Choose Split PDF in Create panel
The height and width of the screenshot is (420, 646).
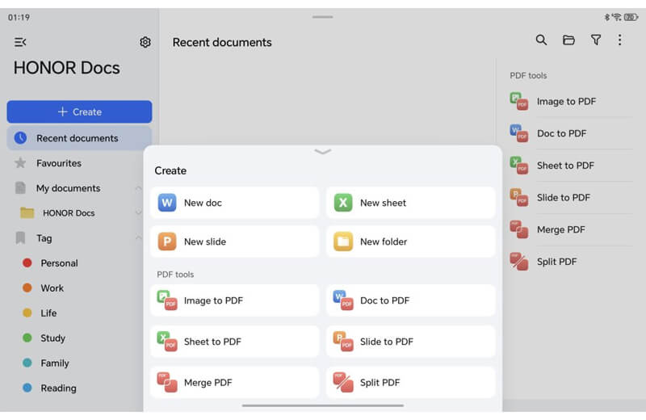pyautogui.click(x=410, y=383)
